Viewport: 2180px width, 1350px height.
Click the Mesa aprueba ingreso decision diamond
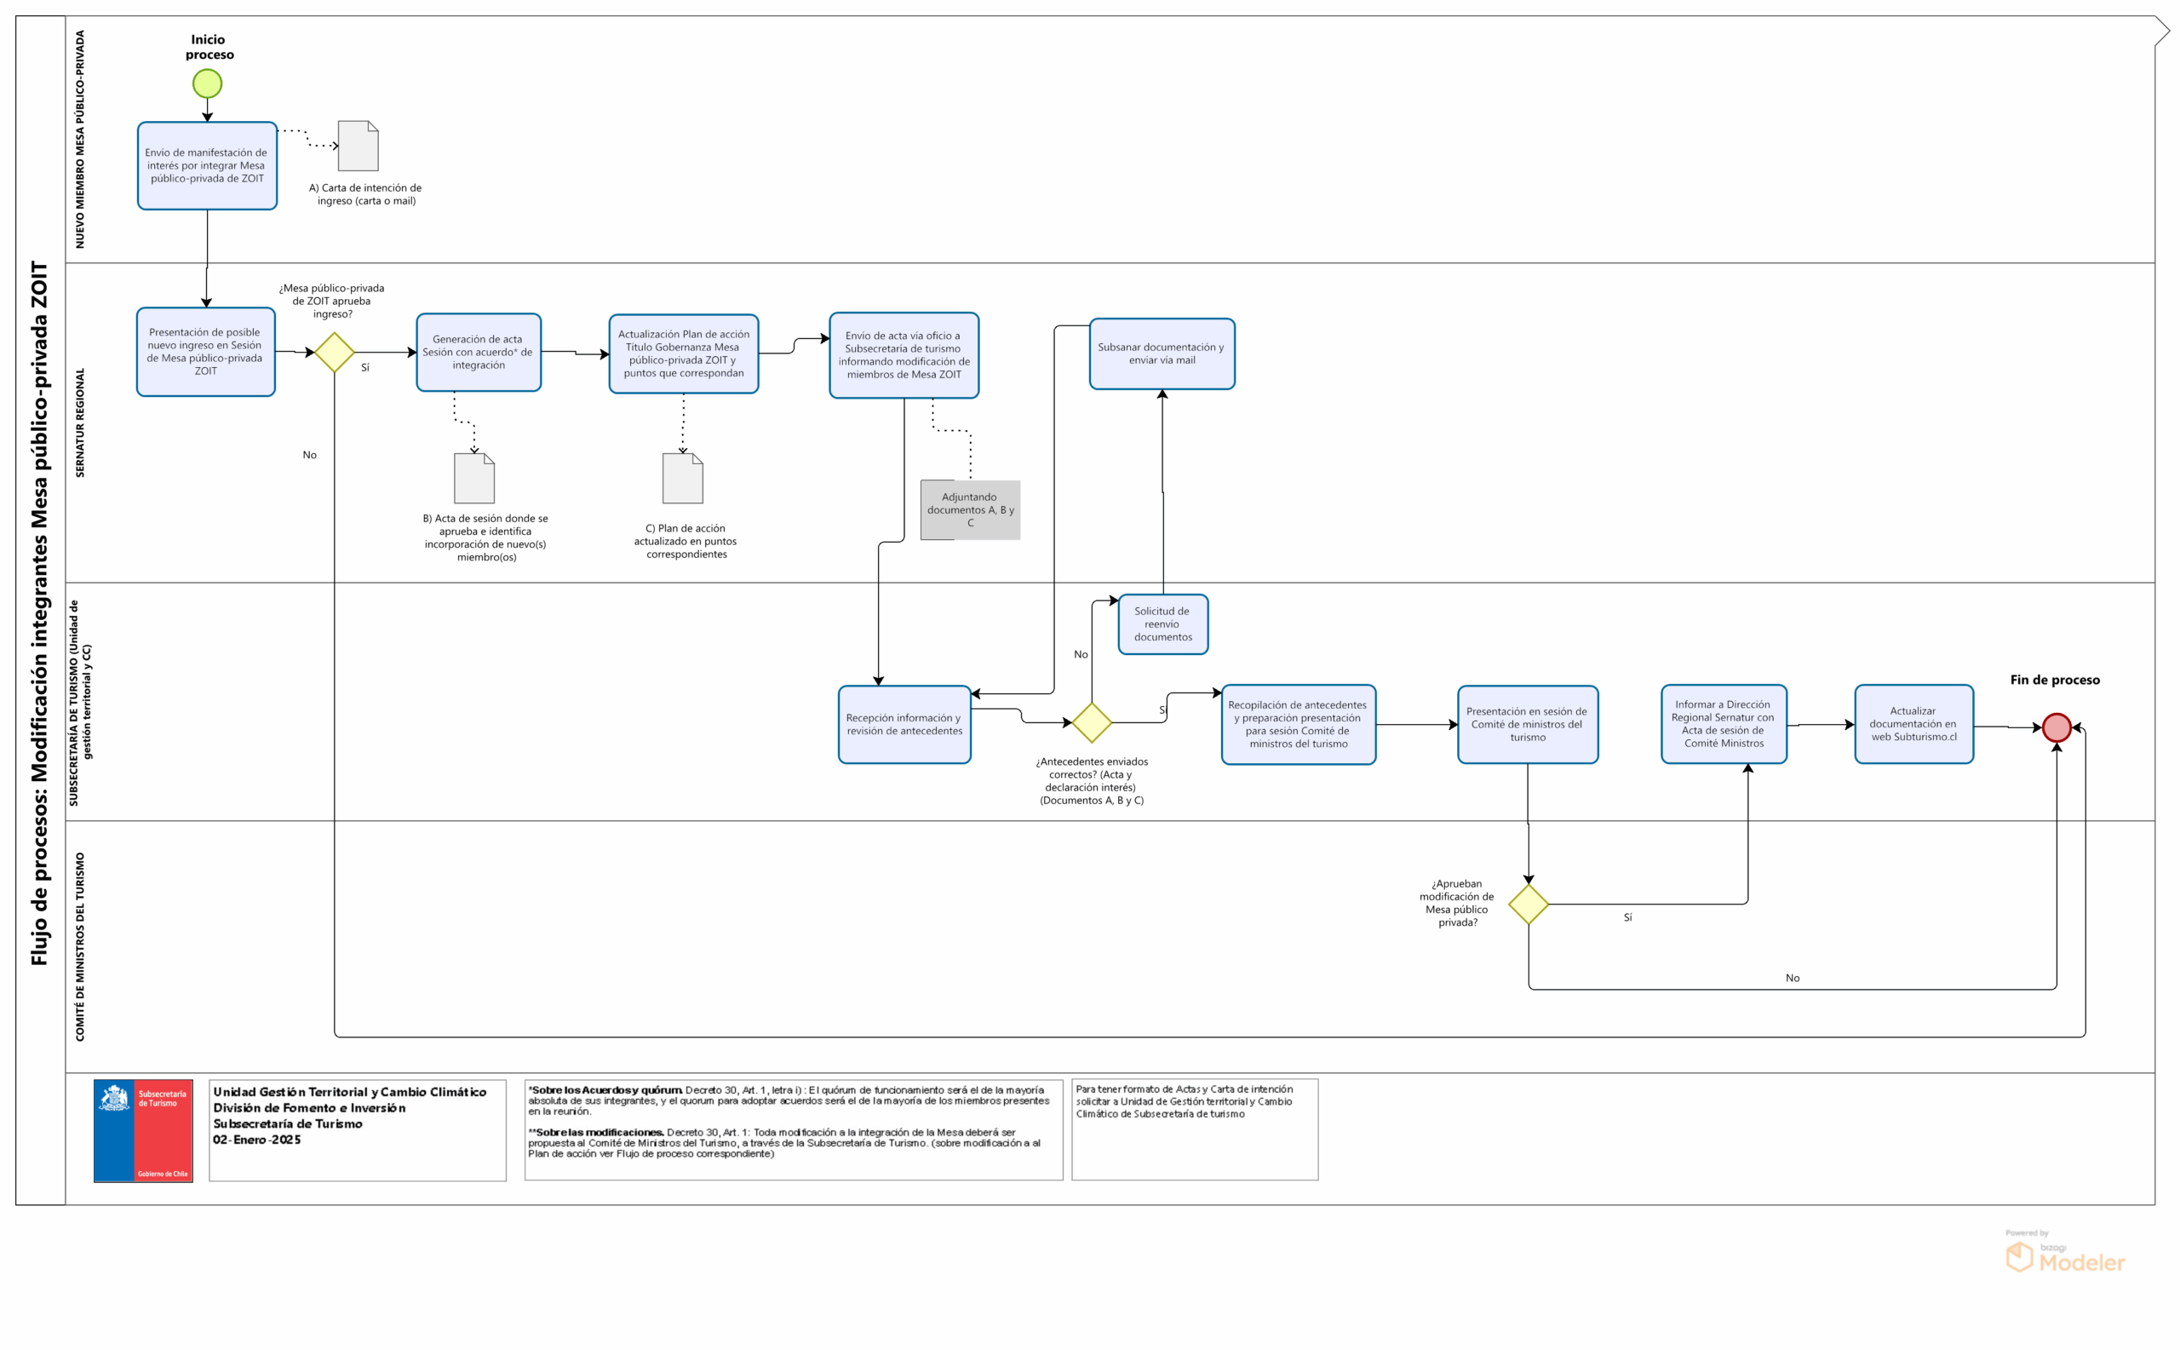point(335,353)
